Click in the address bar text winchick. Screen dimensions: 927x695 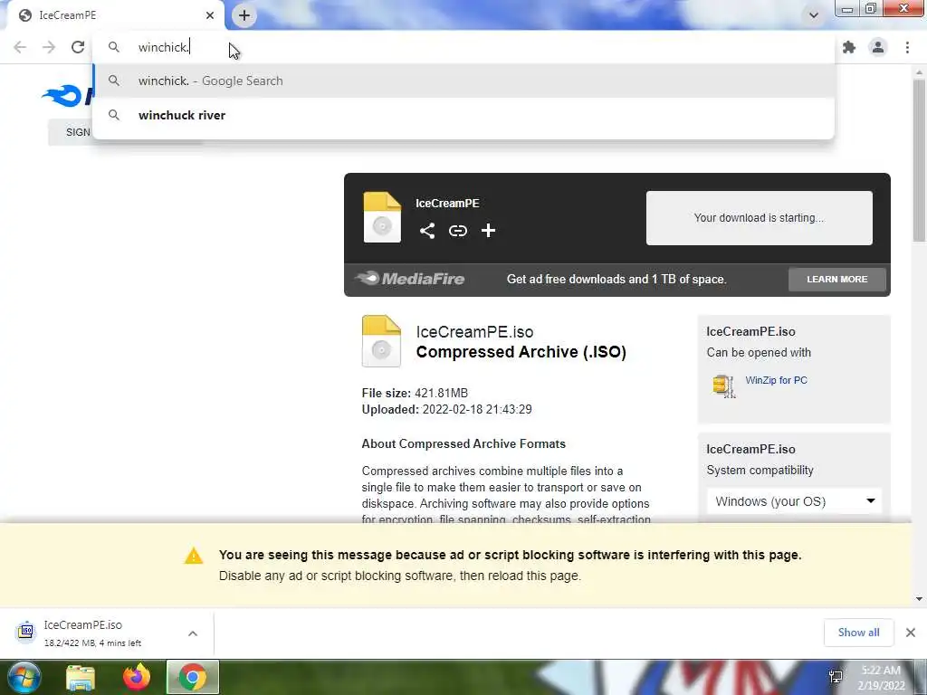point(163,47)
